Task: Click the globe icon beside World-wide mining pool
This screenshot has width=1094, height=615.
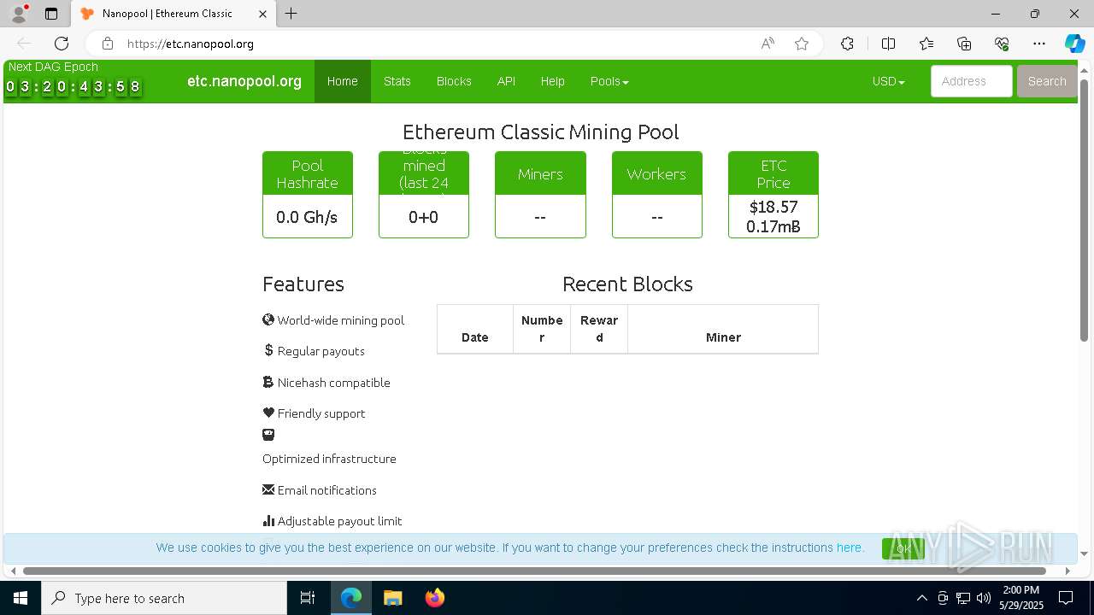Action: pyautogui.click(x=268, y=319)
